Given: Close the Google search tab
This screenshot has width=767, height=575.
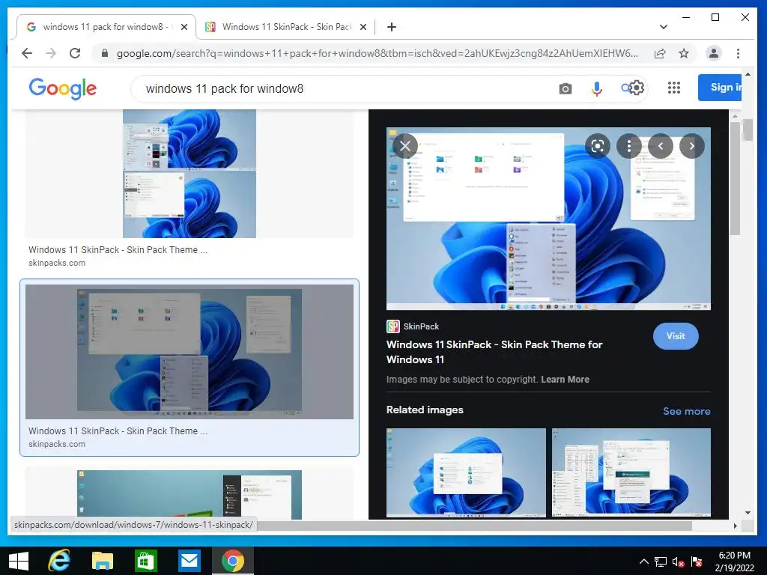Looking at the screenshot, I should coord(184,27).
